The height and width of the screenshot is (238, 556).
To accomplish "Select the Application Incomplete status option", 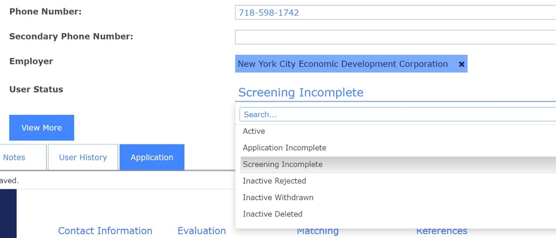I will click(284, 148).
